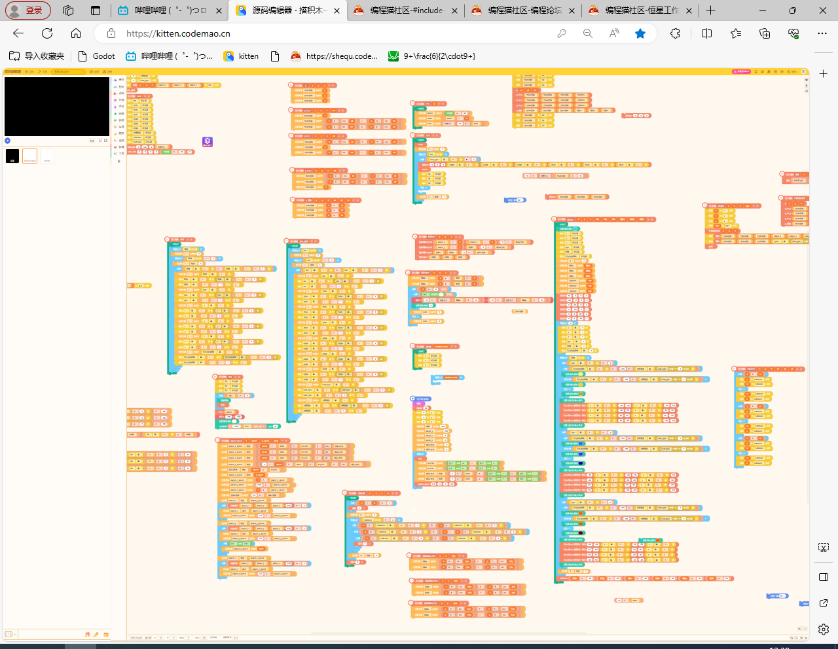This screenshot has height=649, width=838.
Task: Switch to the 哔哩哔哩 browser tab
Action: [x=170, y=10]
